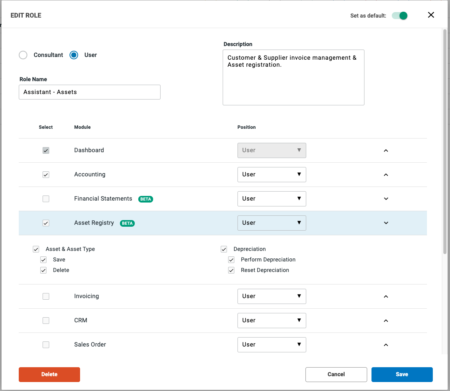This screenshot has width=450, height=391.
Task: Click the Financial Statements row chevron
Action: 386,199
